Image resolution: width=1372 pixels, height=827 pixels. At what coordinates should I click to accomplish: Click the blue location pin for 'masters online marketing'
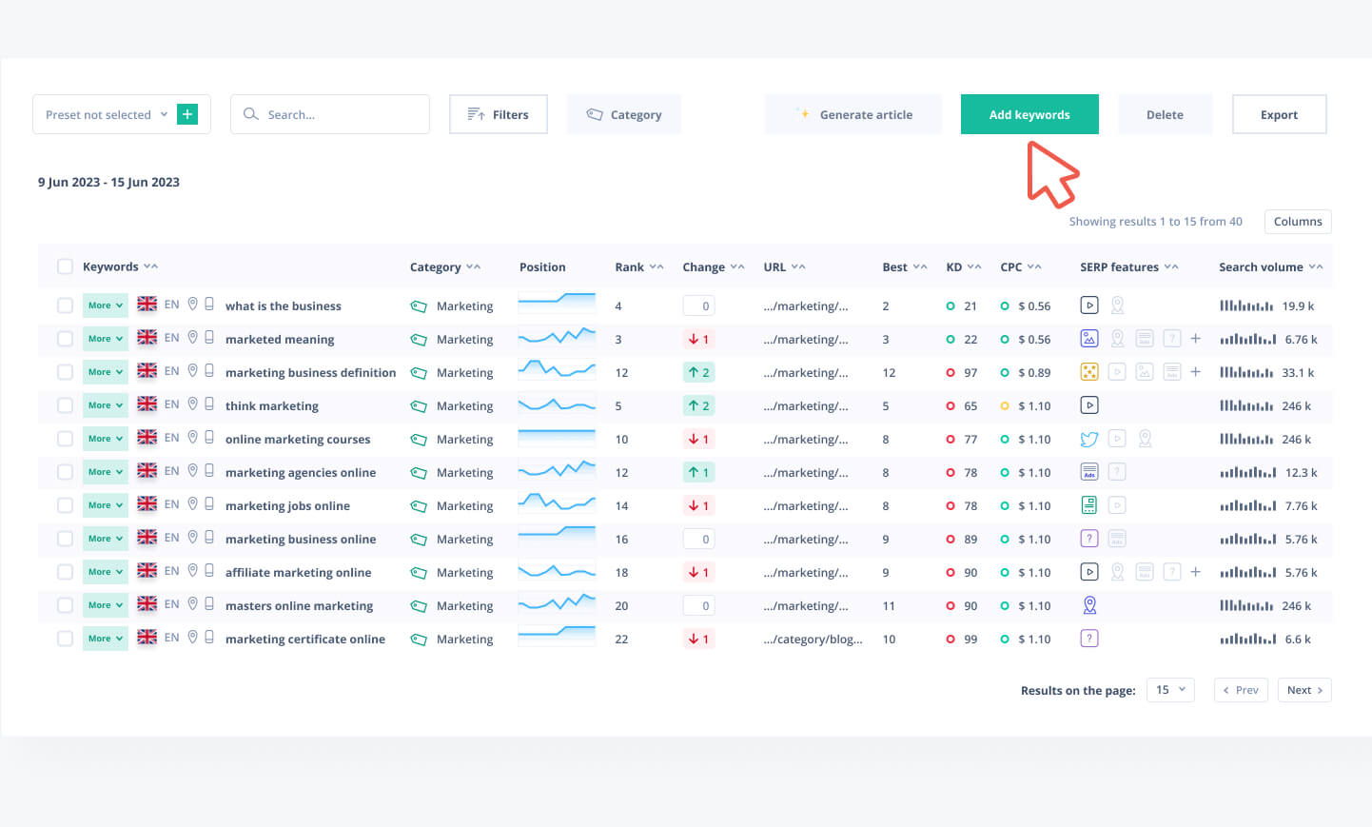pos(1089,605)
